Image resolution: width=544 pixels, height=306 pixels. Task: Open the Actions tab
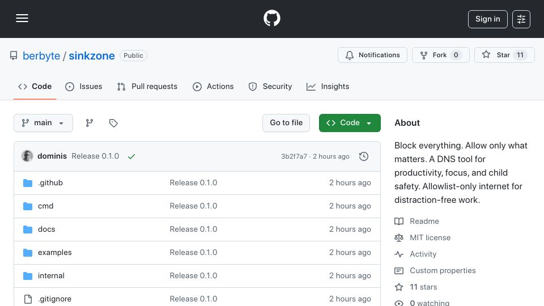[213, 86]
